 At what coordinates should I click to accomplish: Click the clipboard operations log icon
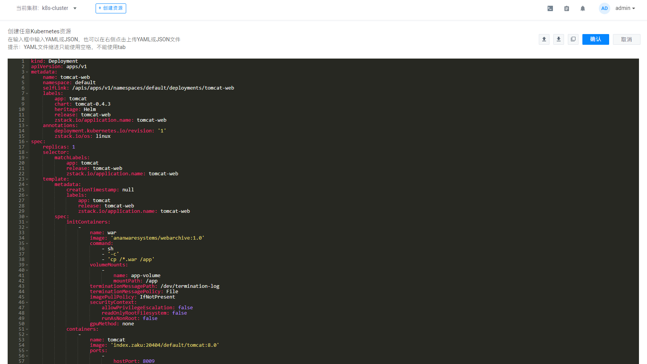point(566,8)
